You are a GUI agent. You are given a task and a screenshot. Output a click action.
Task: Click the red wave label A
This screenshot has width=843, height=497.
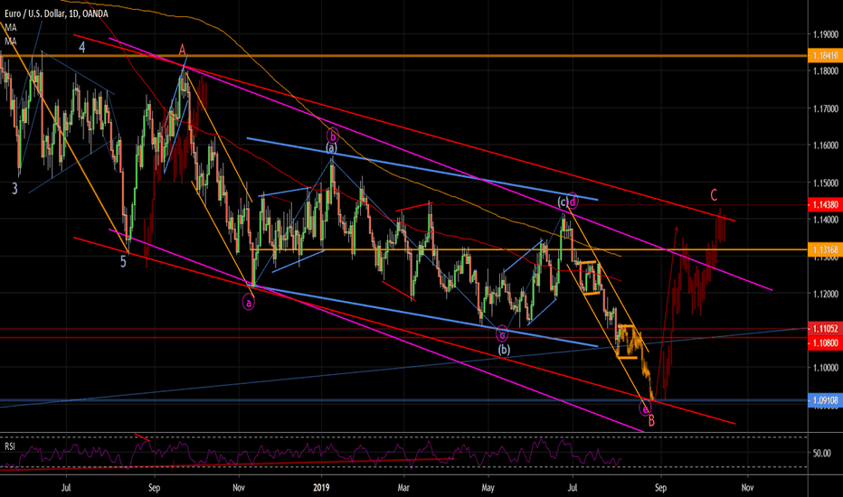click(182, 51)
